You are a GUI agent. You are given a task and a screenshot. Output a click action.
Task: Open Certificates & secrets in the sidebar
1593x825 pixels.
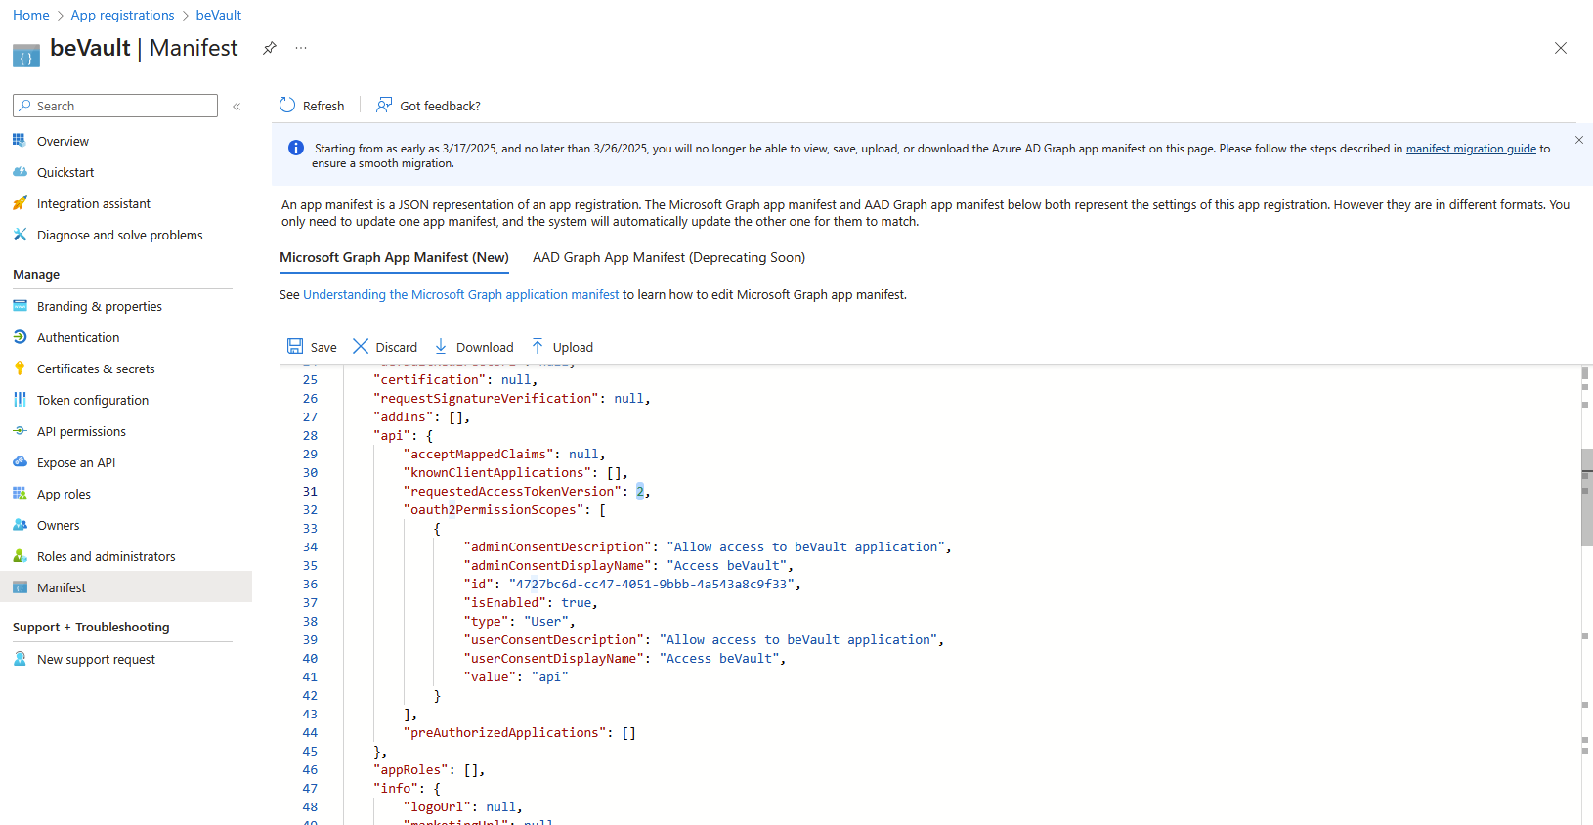pos(96,369)
